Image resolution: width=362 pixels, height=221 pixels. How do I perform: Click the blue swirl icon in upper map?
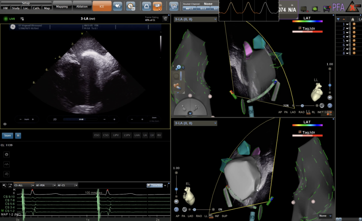click(x=330, y=105)
